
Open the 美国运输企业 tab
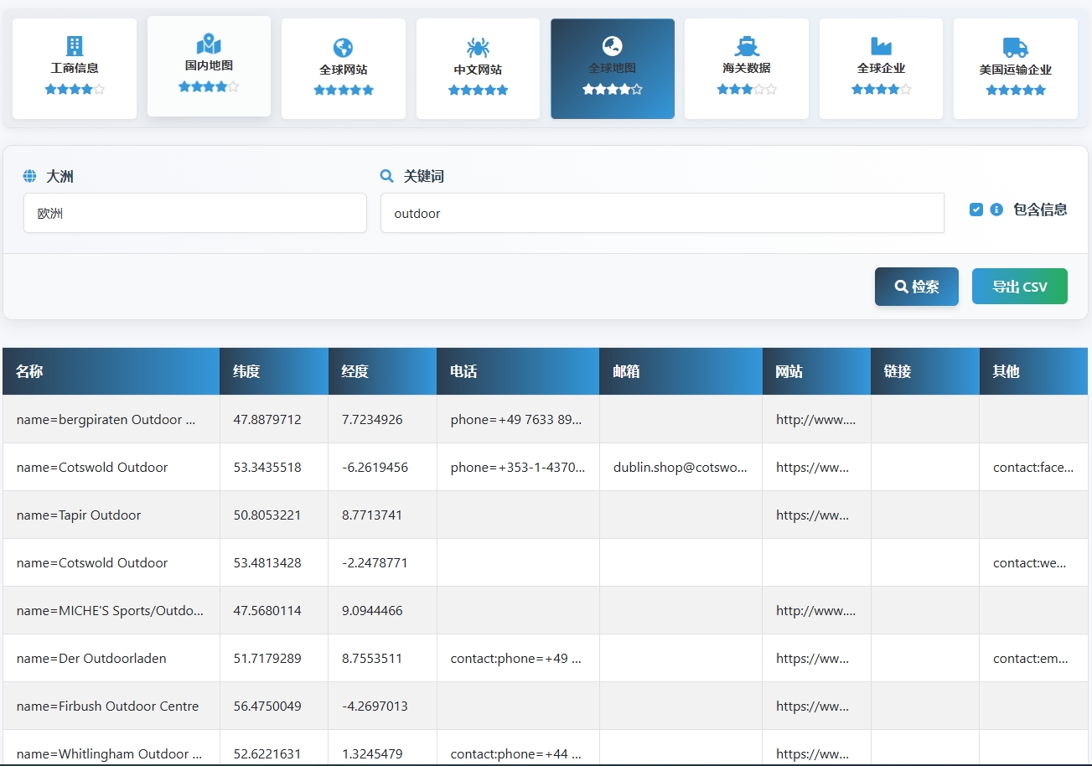[1016, 69]
